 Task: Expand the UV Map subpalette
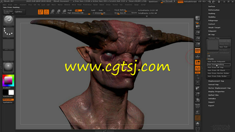coord(211,35)
